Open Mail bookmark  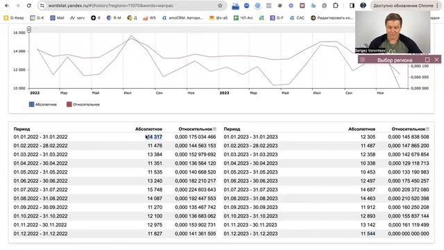57,18
